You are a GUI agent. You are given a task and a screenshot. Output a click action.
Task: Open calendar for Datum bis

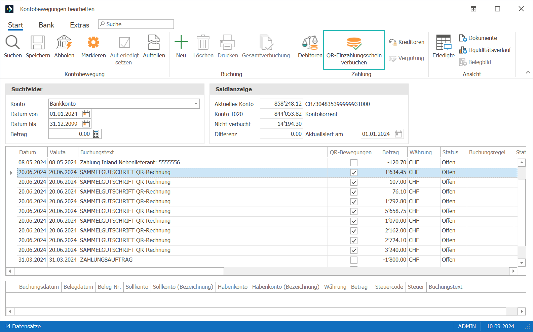click(x=86, y=124)
